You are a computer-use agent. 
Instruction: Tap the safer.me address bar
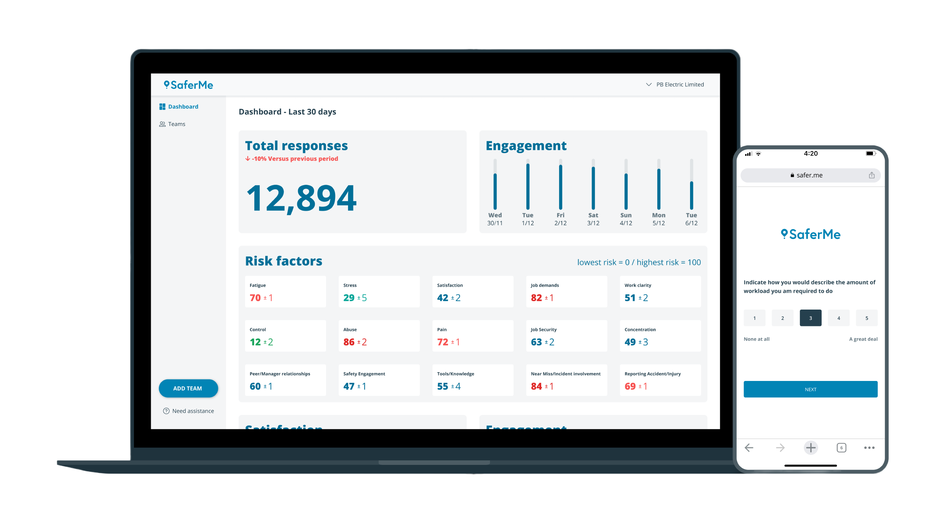tap(810, 175)
